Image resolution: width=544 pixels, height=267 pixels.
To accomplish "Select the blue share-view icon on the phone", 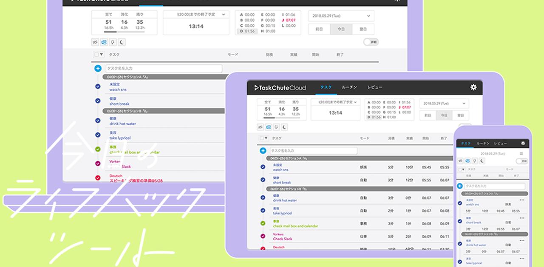I will [x=468, y=161].
